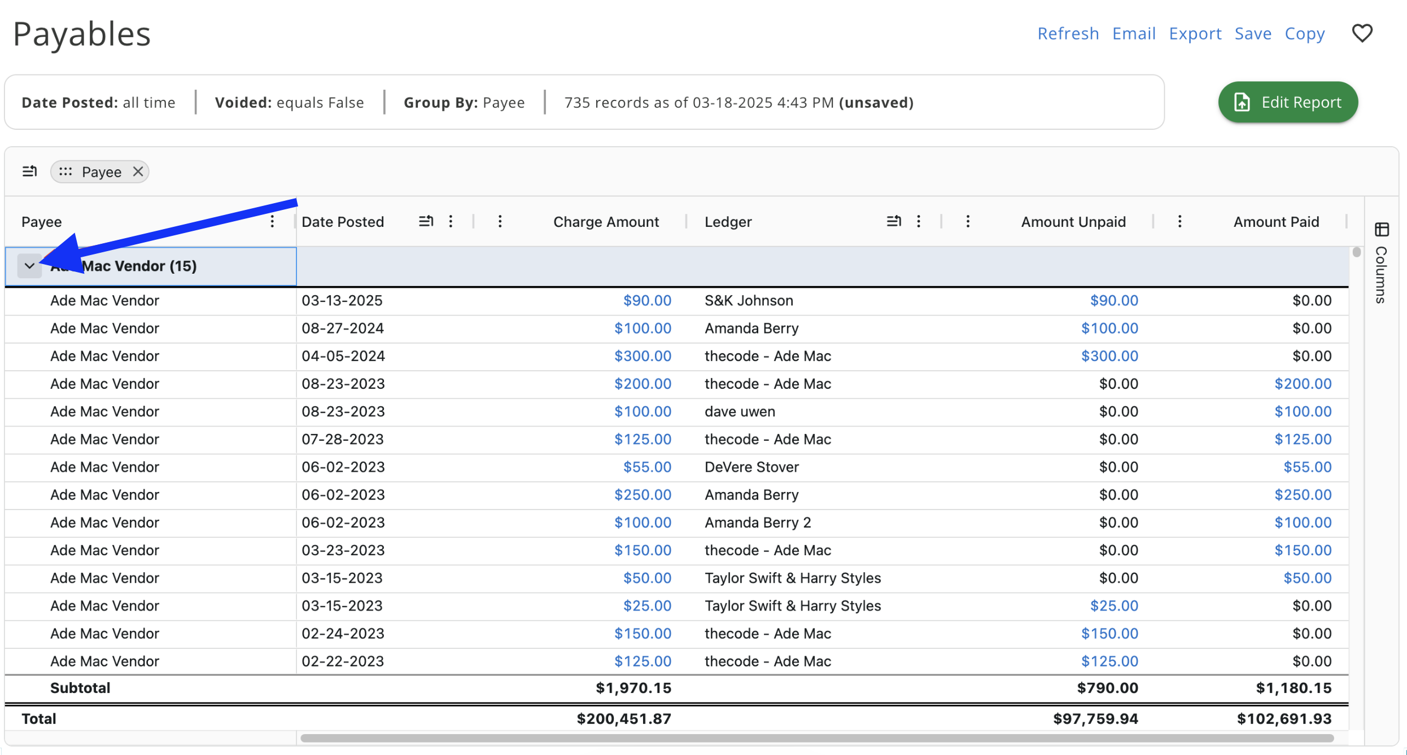This screenshot has height=755, width=1407.
Task: Open the Amount Unpaid column menu dots
Action: coord(968,221)
